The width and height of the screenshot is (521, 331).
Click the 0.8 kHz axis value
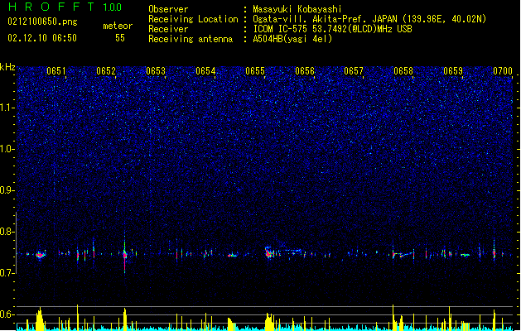coord(7,232)
